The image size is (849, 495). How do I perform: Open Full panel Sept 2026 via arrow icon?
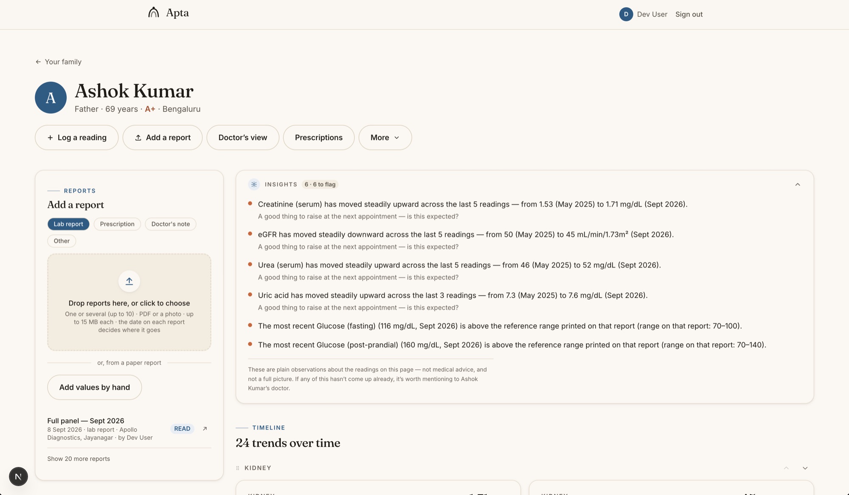pos(205,428)
